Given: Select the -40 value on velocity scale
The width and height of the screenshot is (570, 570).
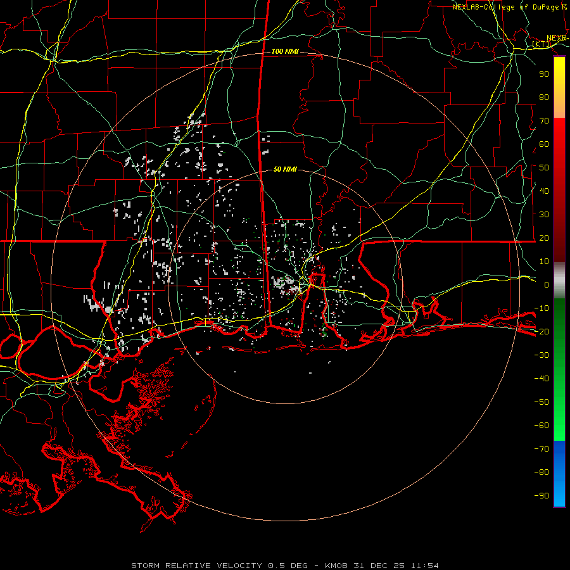Looking at the screenshot, I should [541, 379].
